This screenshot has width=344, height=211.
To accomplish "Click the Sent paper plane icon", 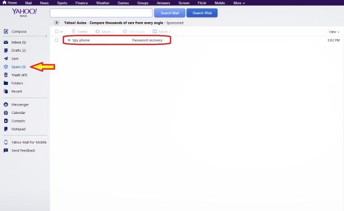I will (6, 59).
